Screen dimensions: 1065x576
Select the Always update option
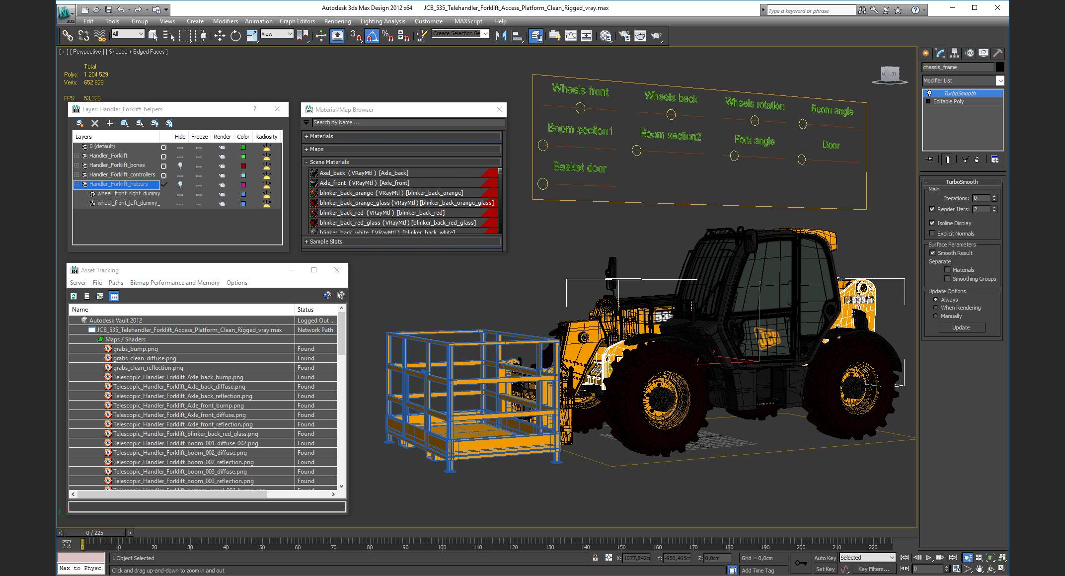pyautogui.click(x=935, y=300)
